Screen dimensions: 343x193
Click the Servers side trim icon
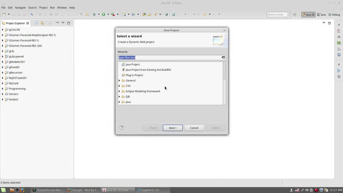(339, 37)
